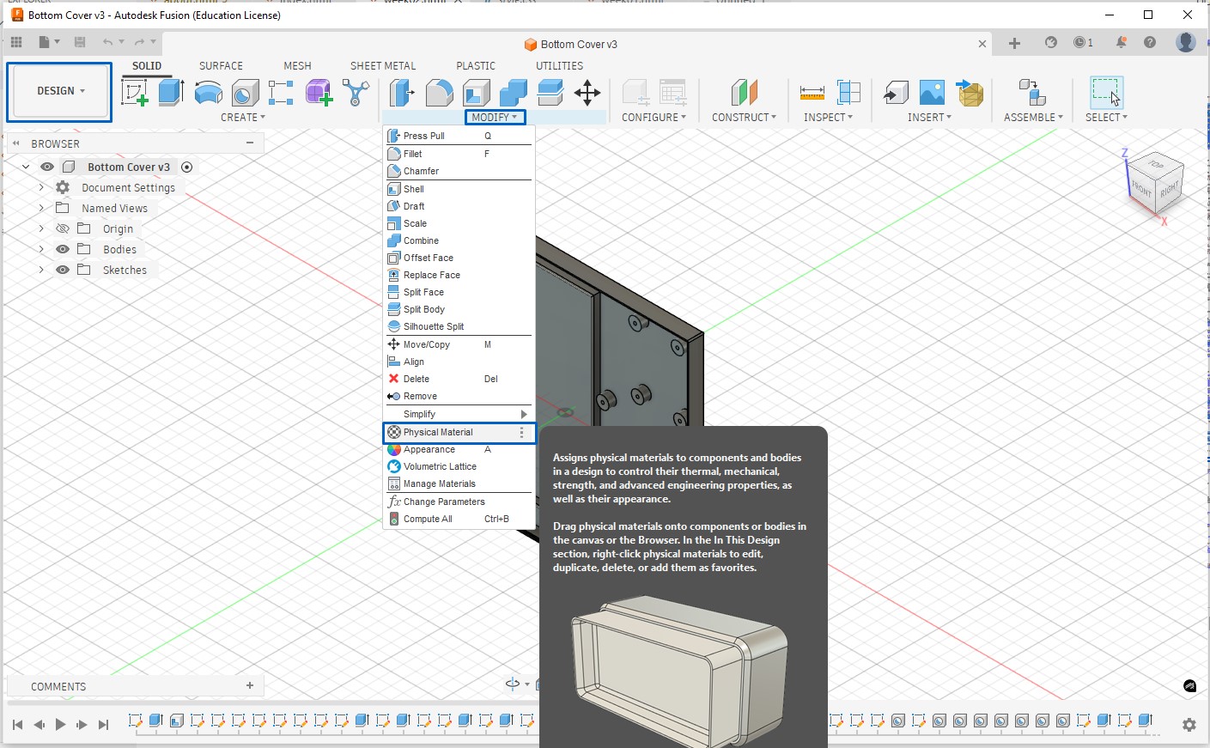This screenshot has width=1210, height=748.
Task: Click the Create Sketch tool icon
Action: pos(135,92)
